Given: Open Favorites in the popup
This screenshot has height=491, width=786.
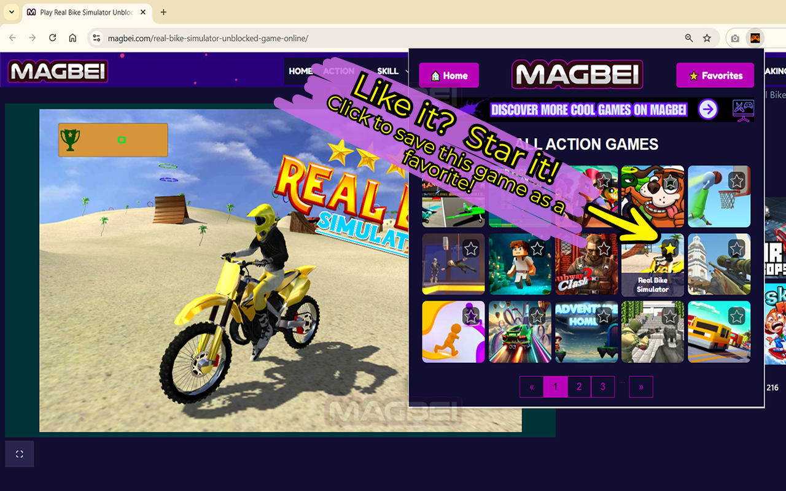Looking at the screenshot, I should click(715, 75).
